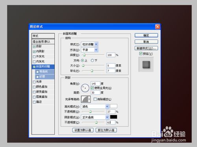Enable the 等高线 sub-option checkbox
The height and width of the screenshot is (147, 197).
tap(37, 72)
